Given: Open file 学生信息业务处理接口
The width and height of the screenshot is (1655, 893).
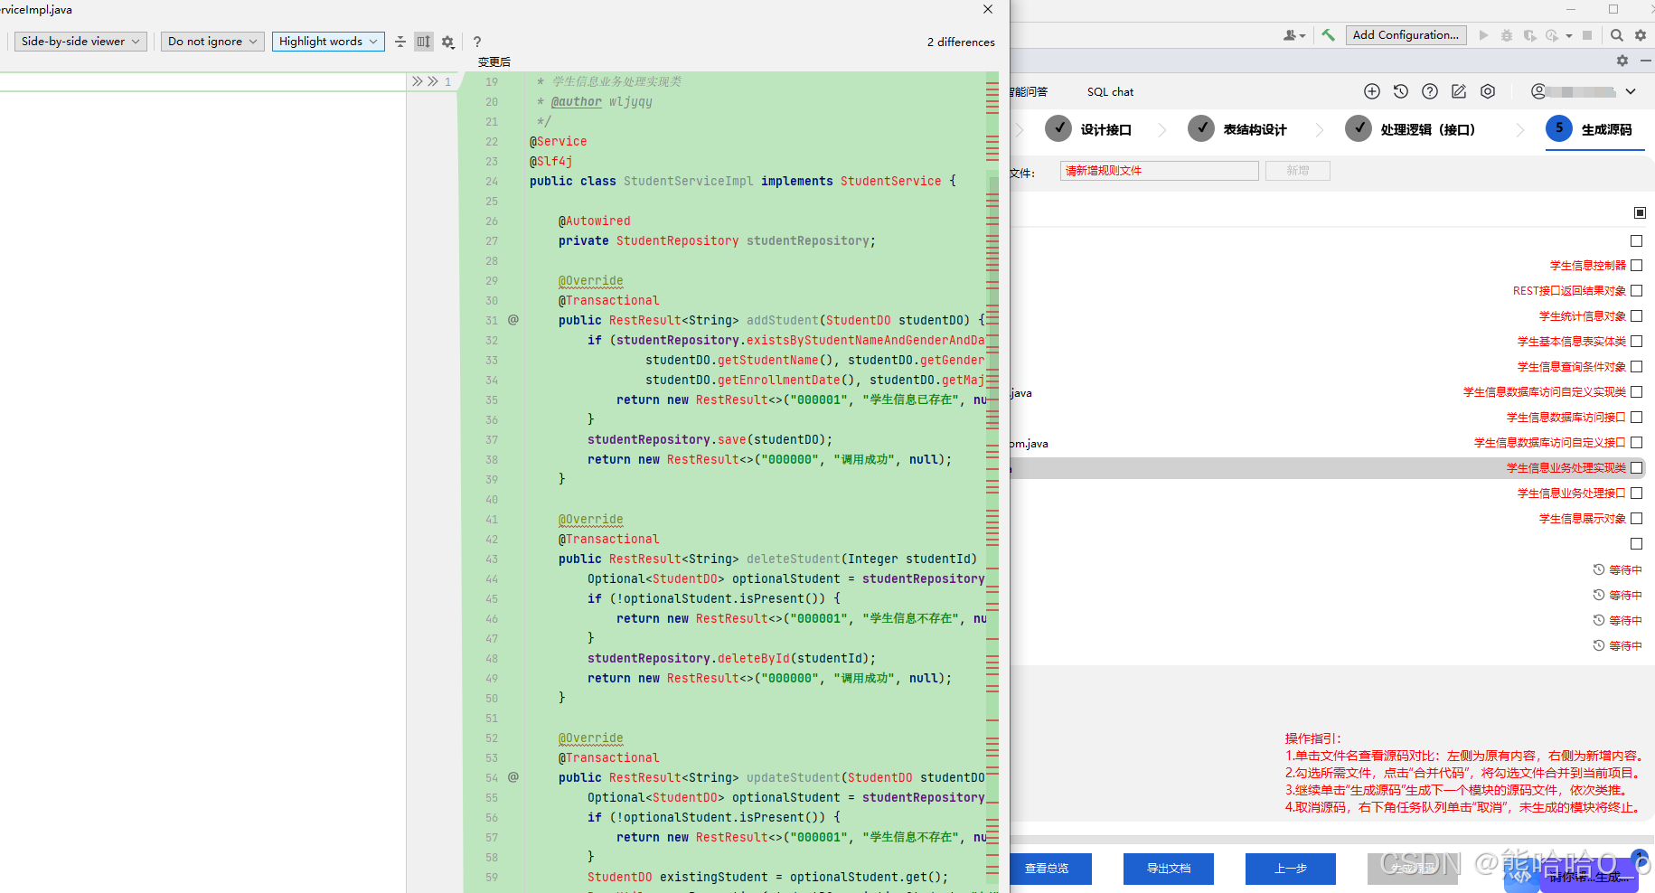Looking at the screenshot, I should 1571,493.
